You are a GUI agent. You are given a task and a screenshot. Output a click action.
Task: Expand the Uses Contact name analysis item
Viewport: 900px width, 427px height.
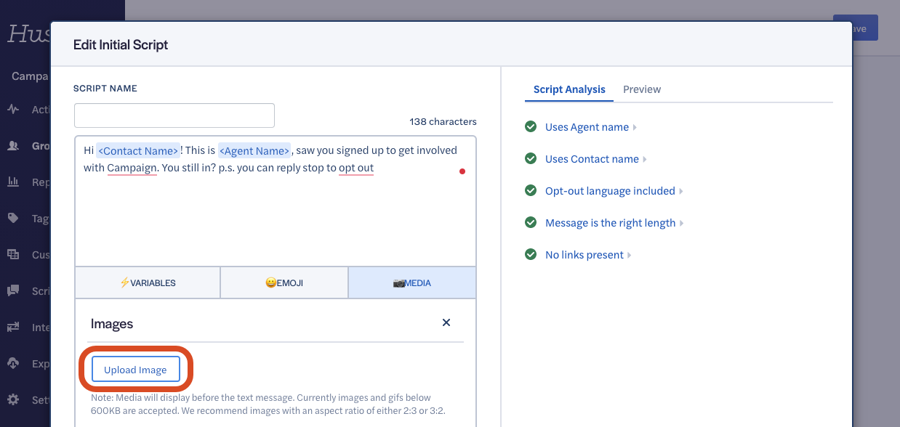tap(595, 159)
